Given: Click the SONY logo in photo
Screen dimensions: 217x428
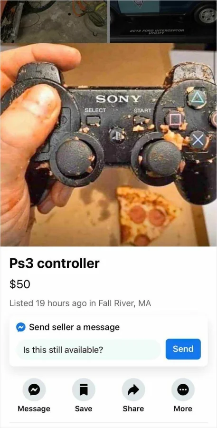Looking at the screenshot, I should click(119, 99).
